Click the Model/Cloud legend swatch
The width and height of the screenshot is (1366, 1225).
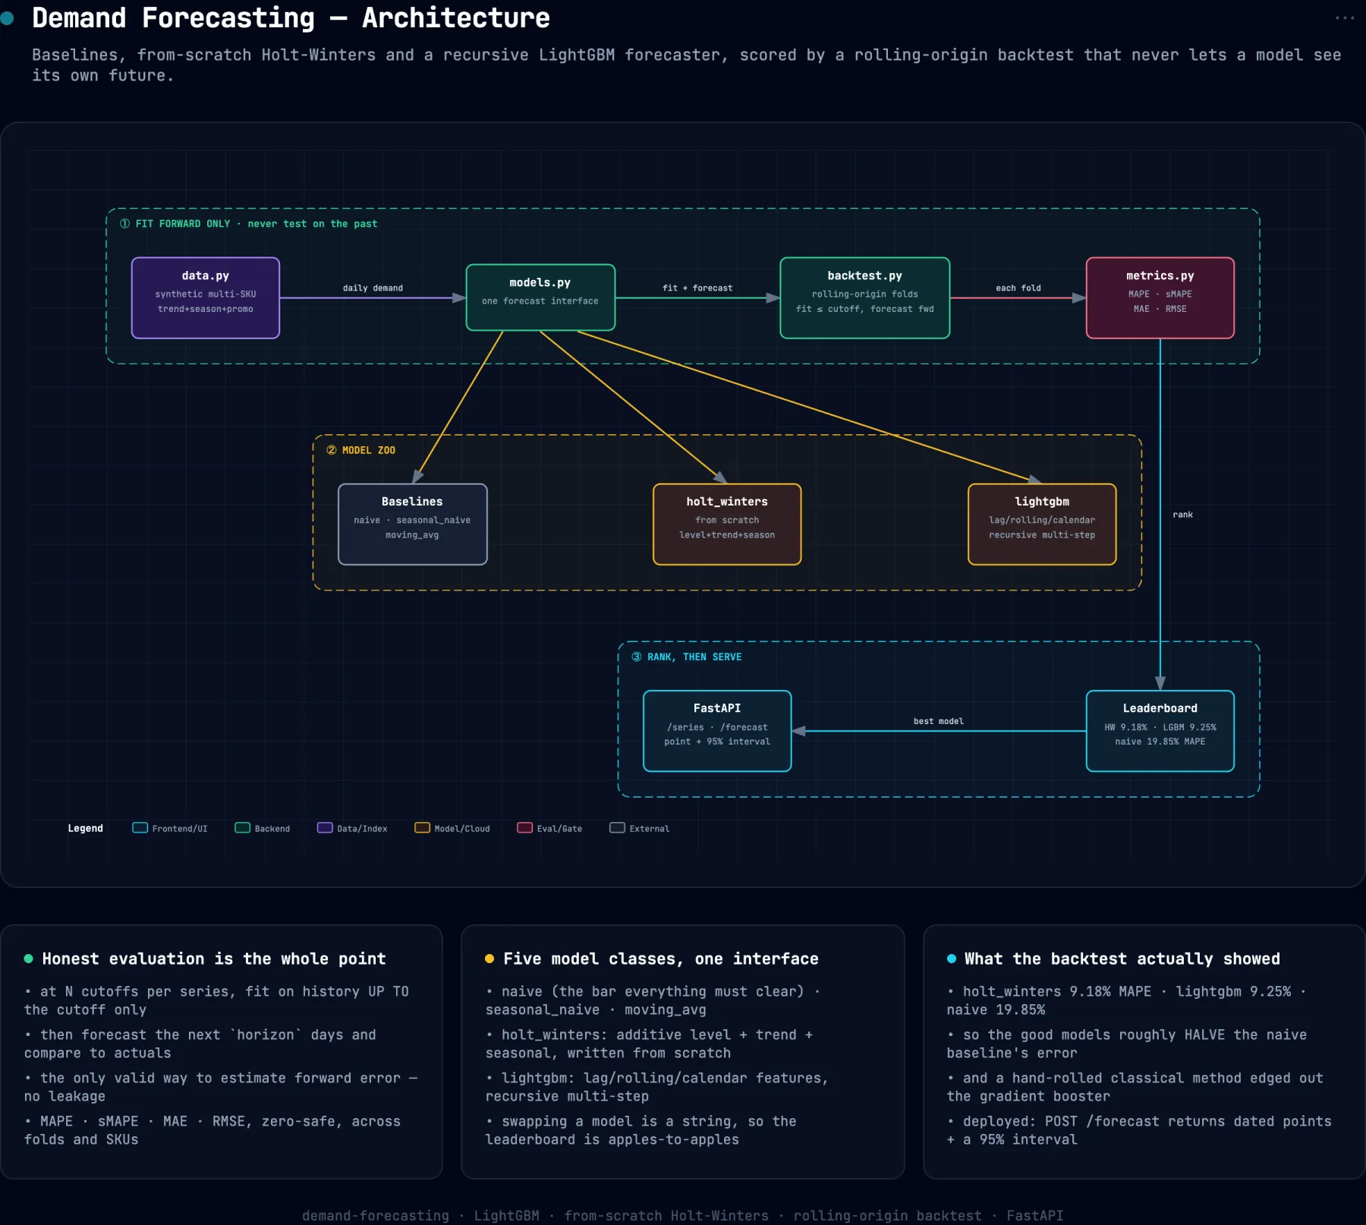point(422,828)
